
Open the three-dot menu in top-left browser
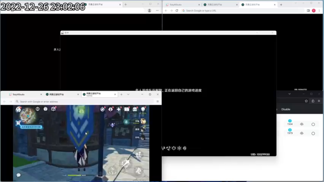(157, 11)
